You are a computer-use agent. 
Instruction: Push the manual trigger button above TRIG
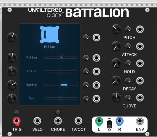click(17, 112)
